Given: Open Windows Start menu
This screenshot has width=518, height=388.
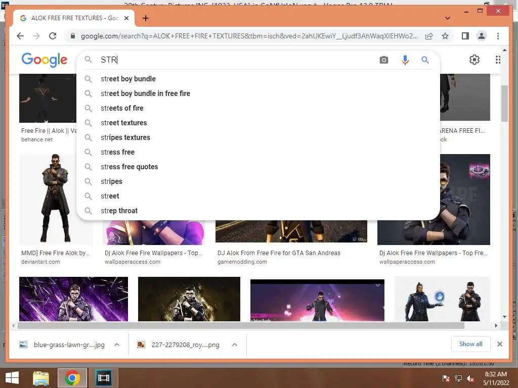Looking at the screenshot, I should click(12, 378).
